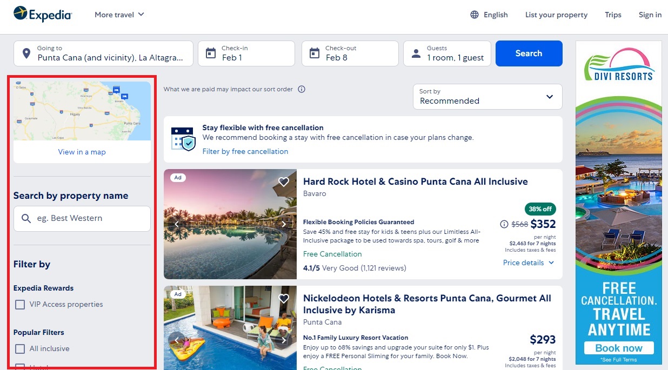Show next photo of Nickelodeon Hotels
668x370 pixels.
284,340
